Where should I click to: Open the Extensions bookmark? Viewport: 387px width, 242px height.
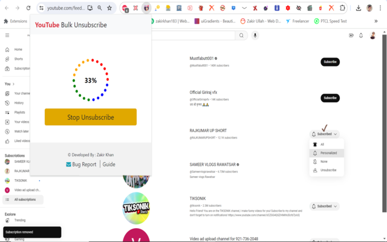pyautogui.click(x=16, y=21)
